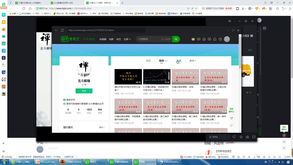Open the cloud upload icon

pos(204,39)
